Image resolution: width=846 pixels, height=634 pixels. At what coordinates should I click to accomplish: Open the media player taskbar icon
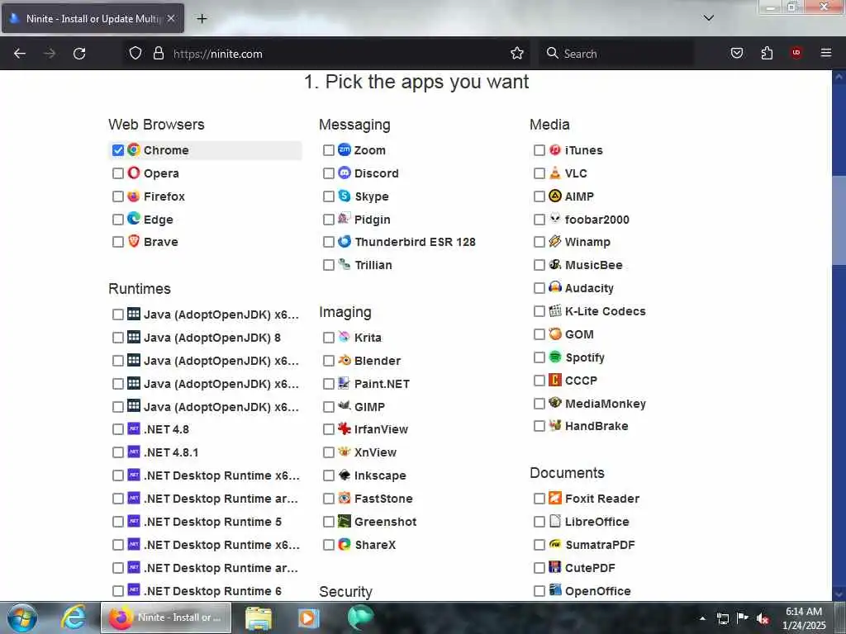pos(309,617)
